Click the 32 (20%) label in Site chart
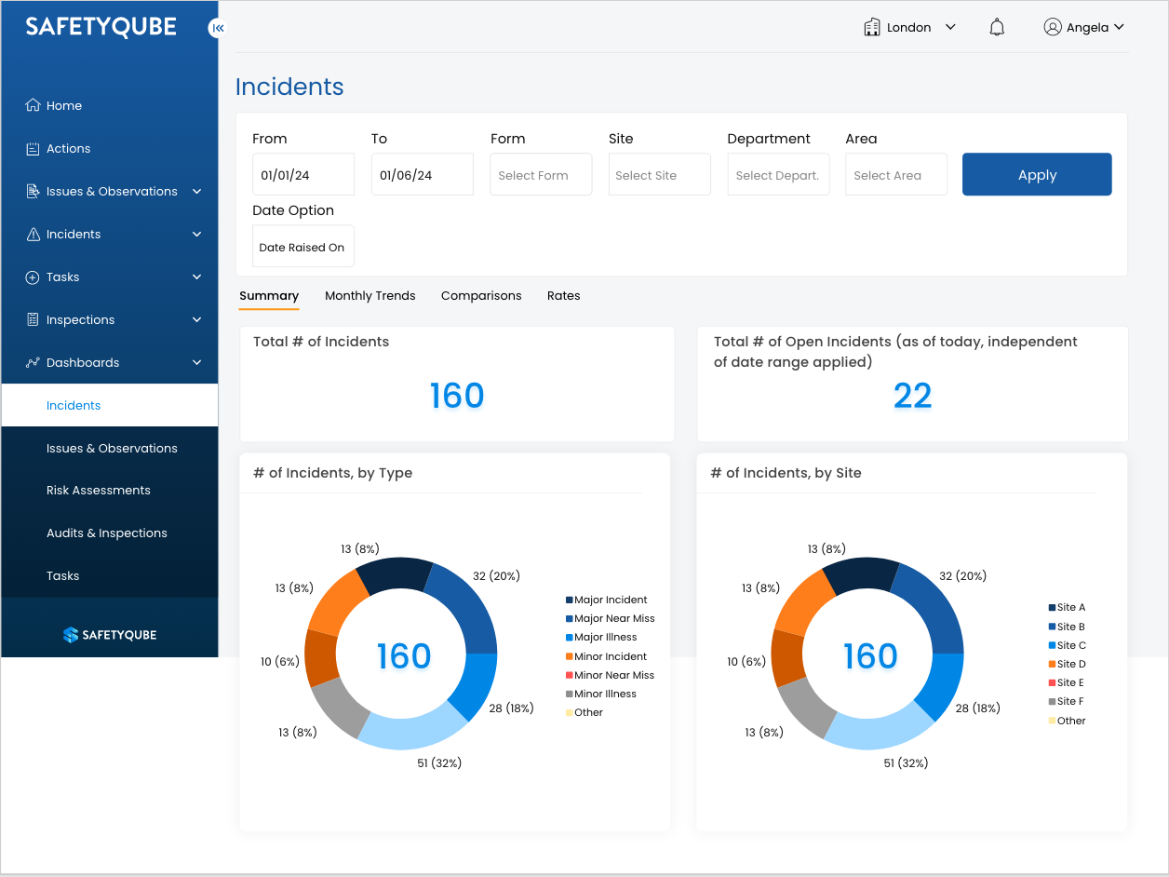1169x877 pixels. tap(962, 576)
